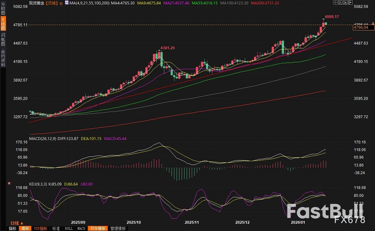This screenshot has height=231, width=375.
Task: Click the MA indicator chart icon
Action: pyautogui.click(x=66, y=3)
